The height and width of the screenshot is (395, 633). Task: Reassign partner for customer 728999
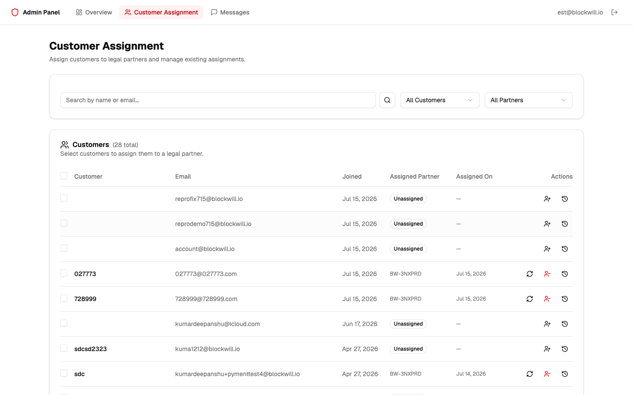tap(530, 299)
